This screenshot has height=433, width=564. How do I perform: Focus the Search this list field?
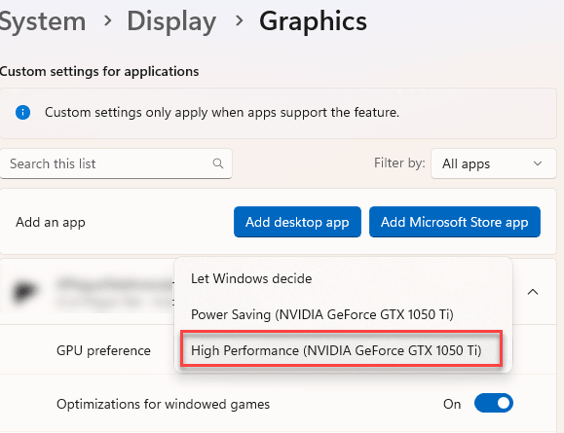click(x=116, y=163)
